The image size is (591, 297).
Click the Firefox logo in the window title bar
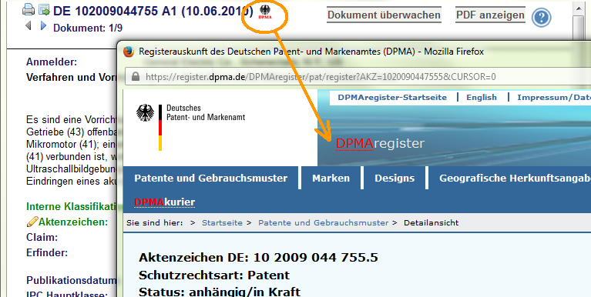[129, 52]
